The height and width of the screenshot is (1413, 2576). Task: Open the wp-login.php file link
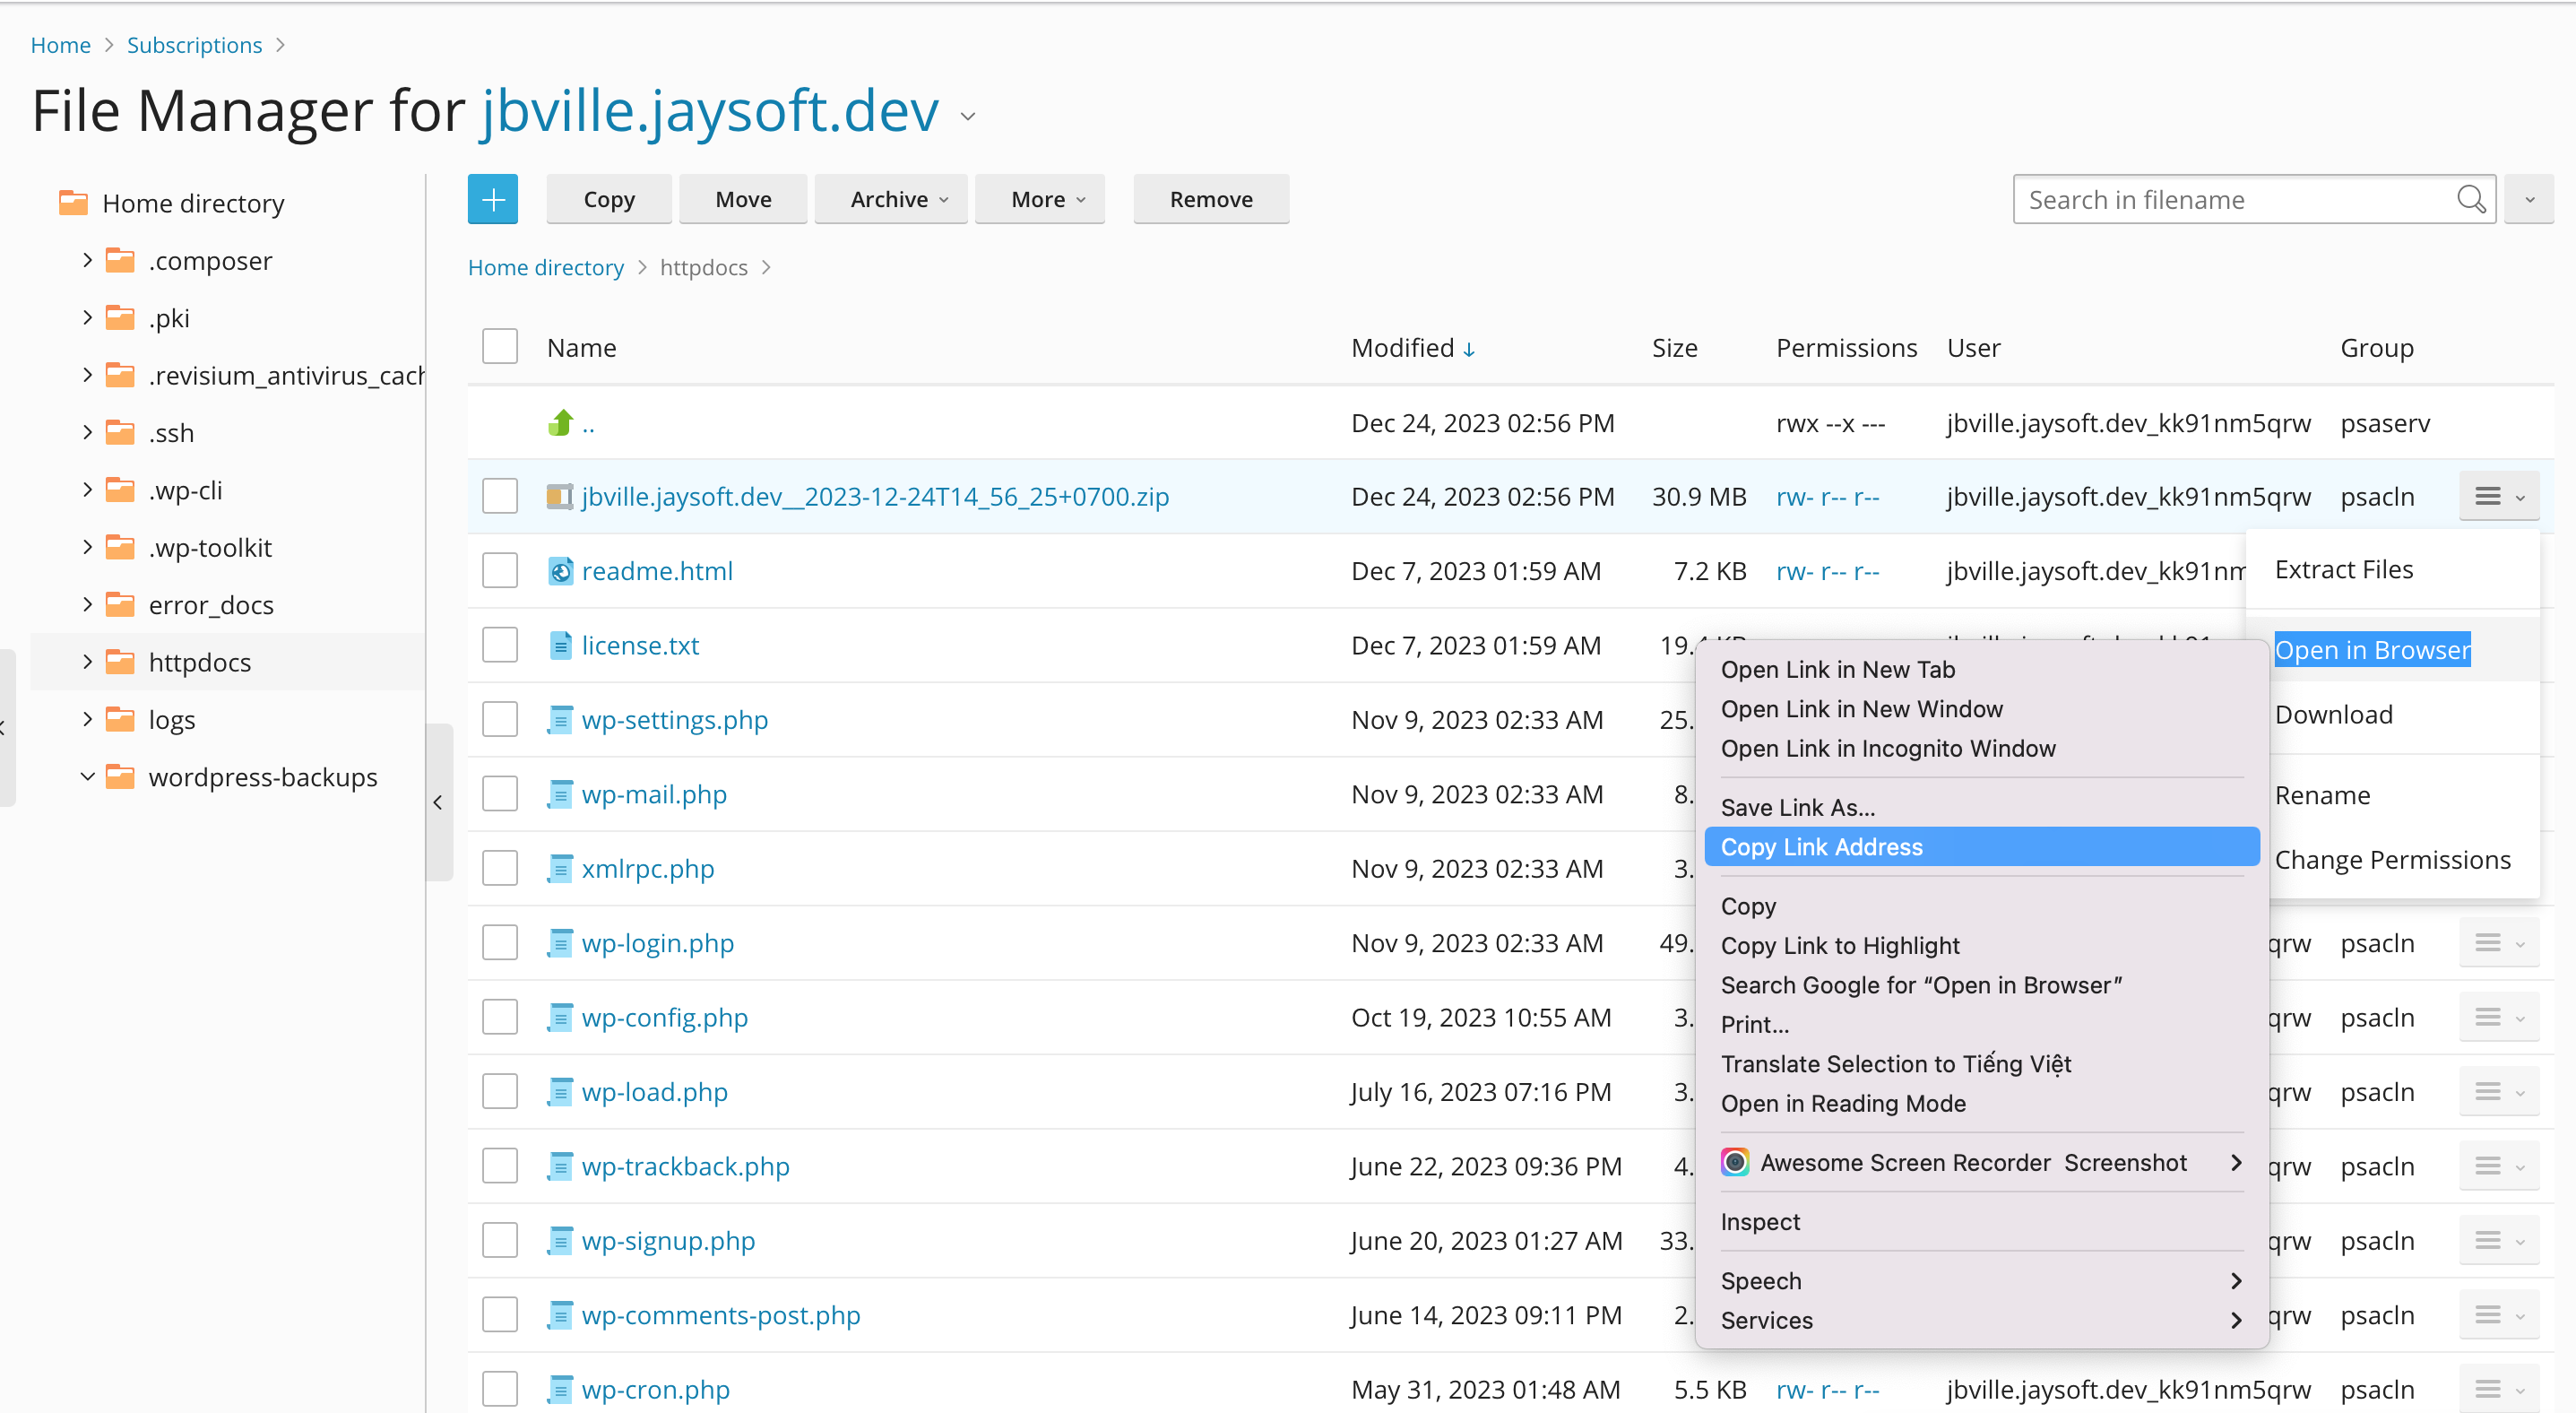(x=657, y=943)
